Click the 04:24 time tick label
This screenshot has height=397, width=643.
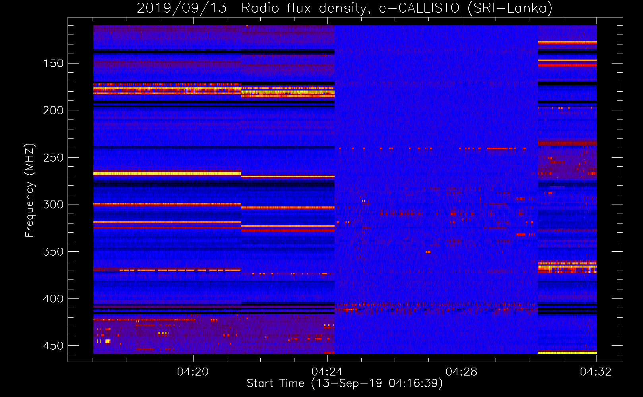(x=327, y=372)
